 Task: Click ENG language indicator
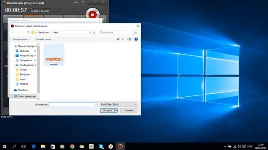click(250, 146)
